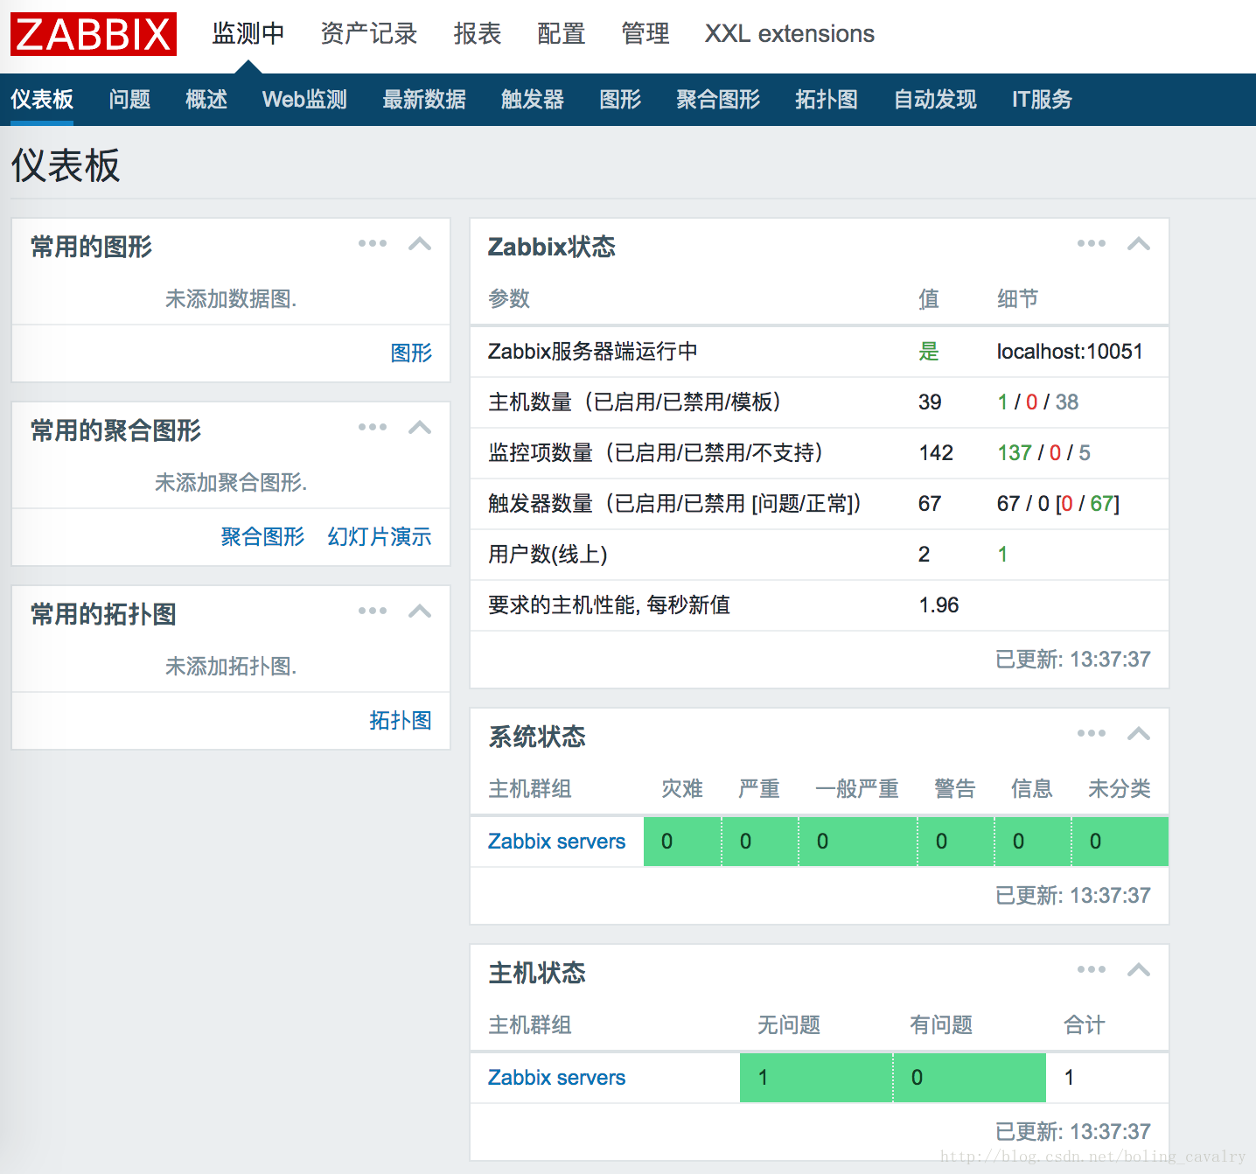Open options menu for 常用的拓扑图 widget
Image resolution: width=1256 pixels, height=1174 pixels.
pos(373,611)
